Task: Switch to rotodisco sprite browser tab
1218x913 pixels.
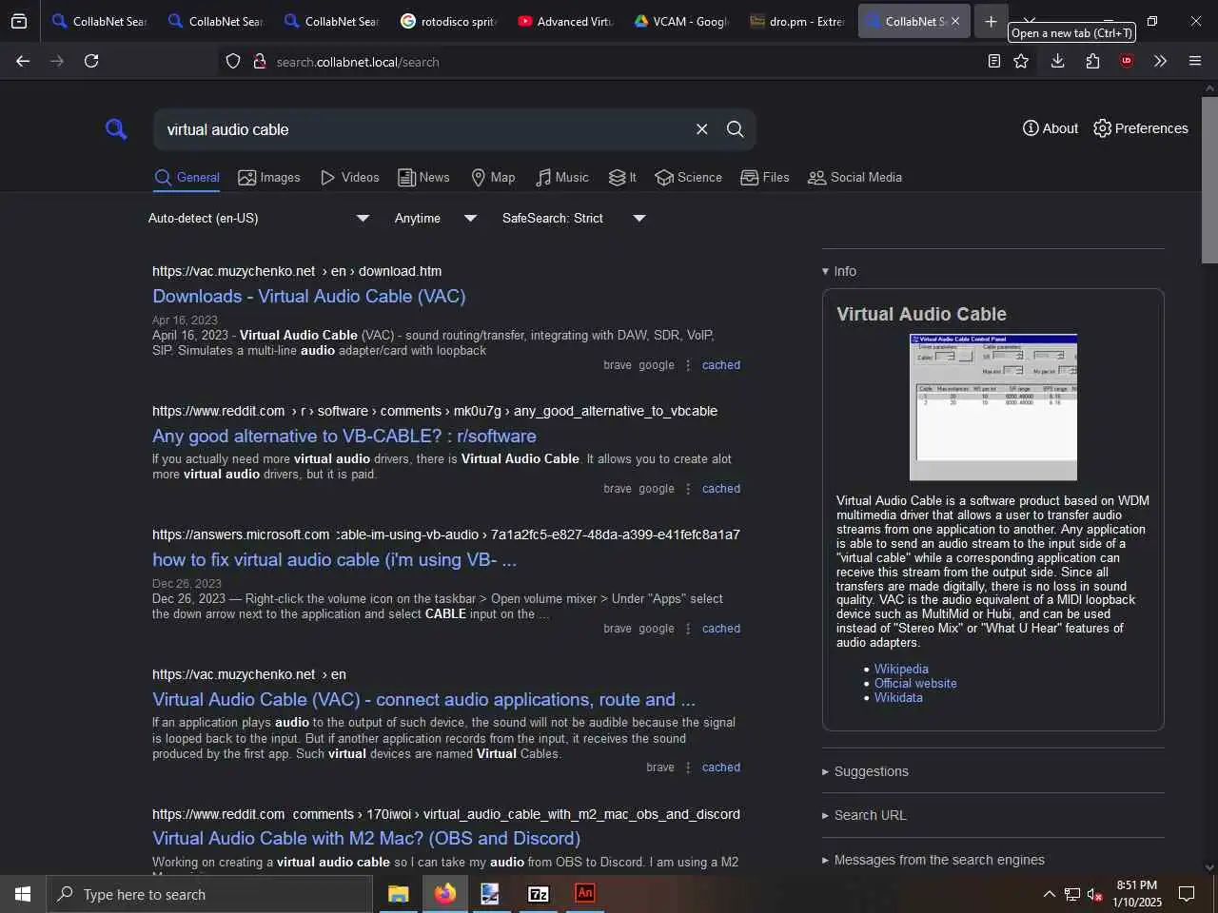Action: [449, 21]
